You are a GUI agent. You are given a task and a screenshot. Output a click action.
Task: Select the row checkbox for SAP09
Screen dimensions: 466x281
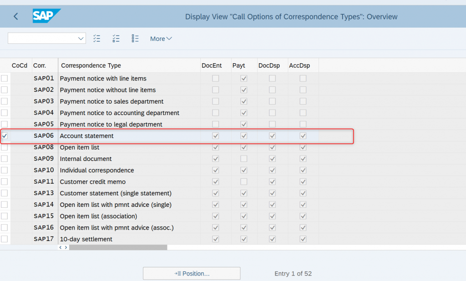click(x=5, y=159)
